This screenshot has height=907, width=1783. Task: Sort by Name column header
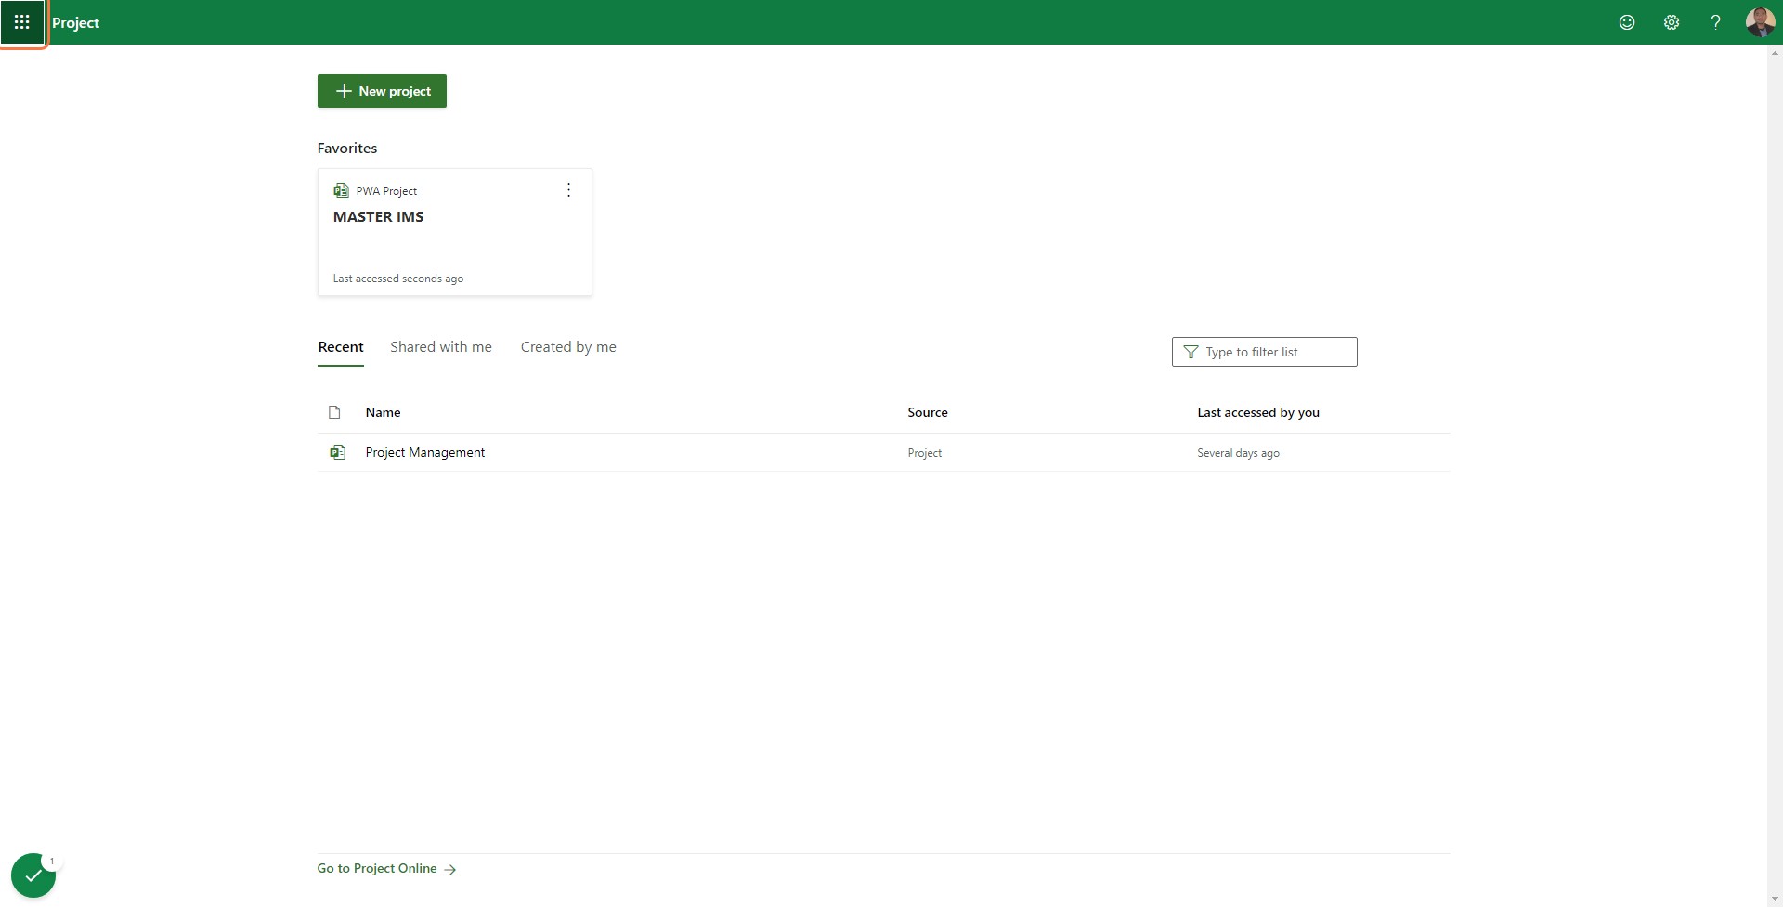[383, 412]
